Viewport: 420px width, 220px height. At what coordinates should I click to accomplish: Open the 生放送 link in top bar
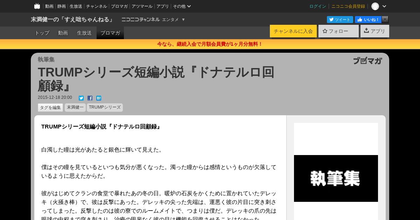point(76,6)
